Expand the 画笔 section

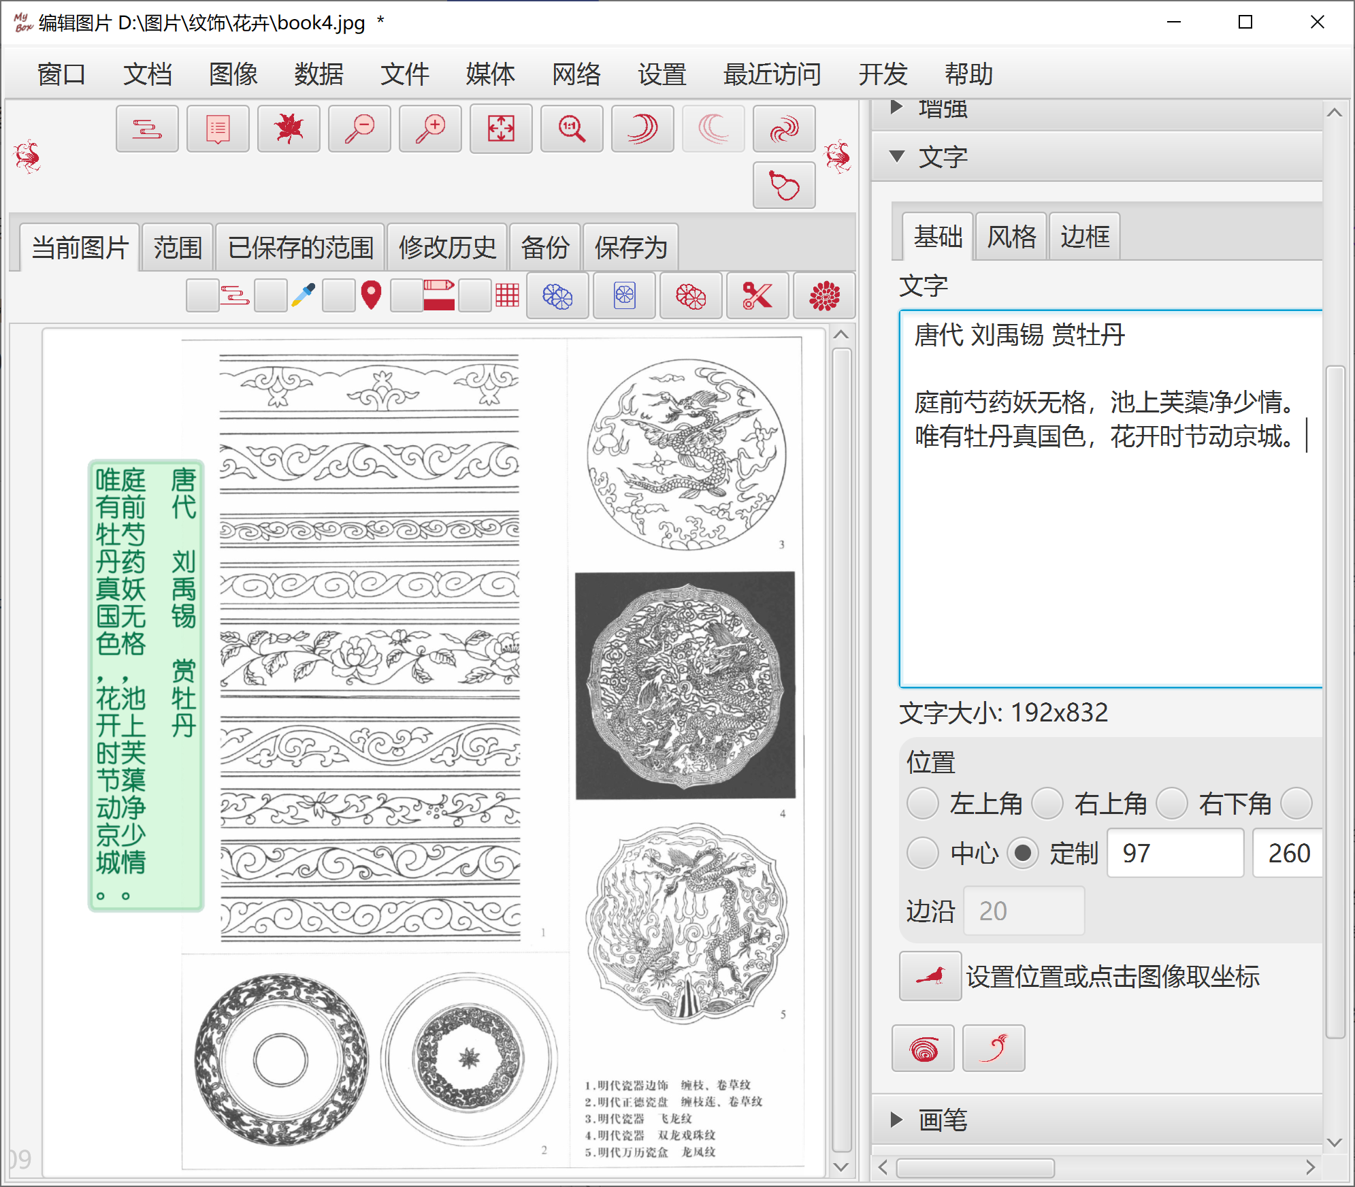[896, 1120]
